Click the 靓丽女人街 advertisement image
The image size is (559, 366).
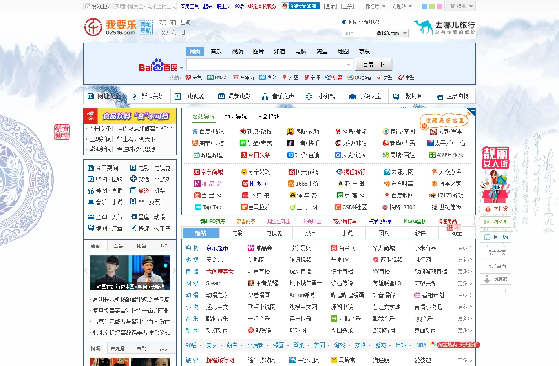(x=495, y=175)
